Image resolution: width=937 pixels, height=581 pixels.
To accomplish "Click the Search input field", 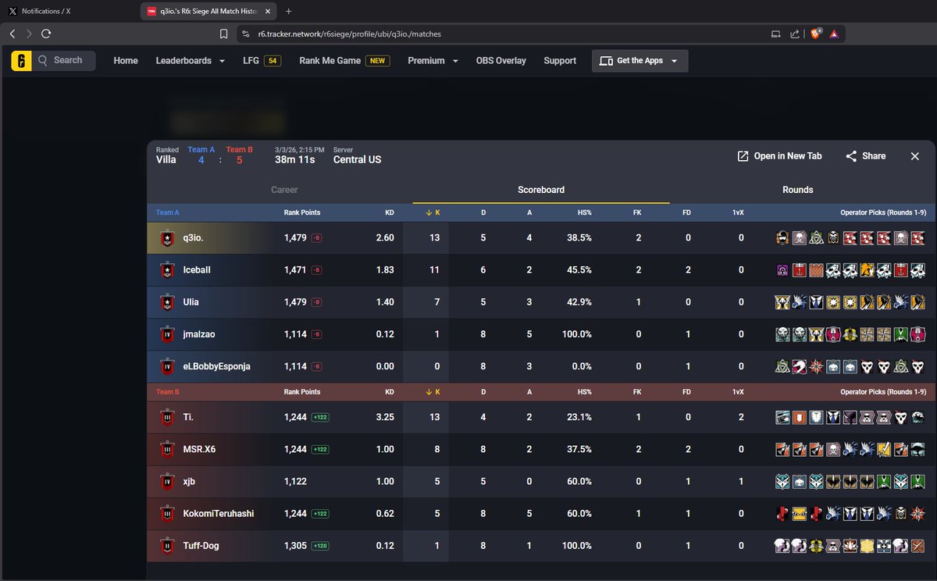I will pos(65,61).
